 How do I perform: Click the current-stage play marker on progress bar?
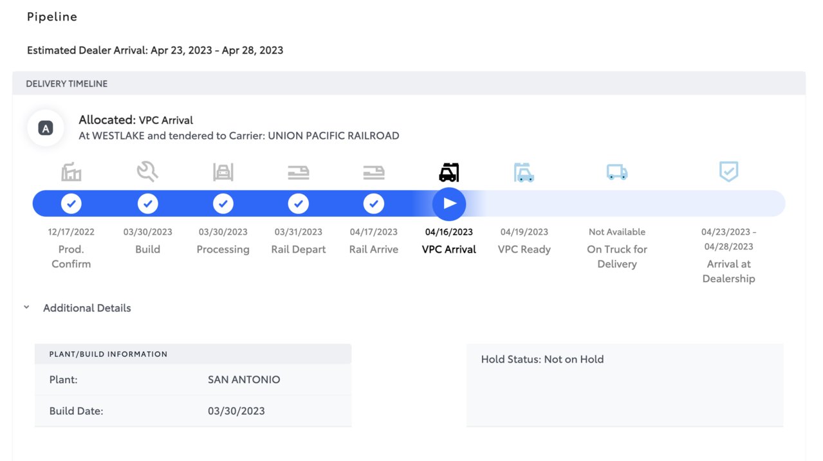(449, 204)
